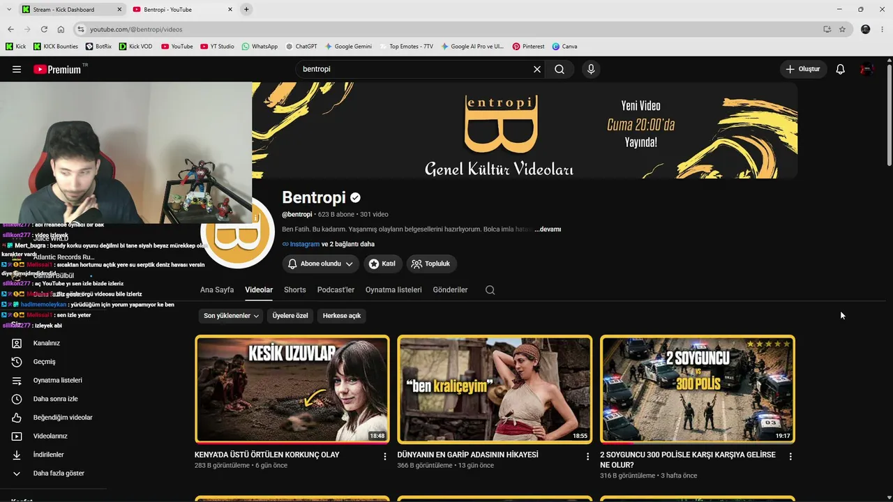Switch to the Shorts channel tab
Screen dimensions: 893x502
tap(295, 290)
